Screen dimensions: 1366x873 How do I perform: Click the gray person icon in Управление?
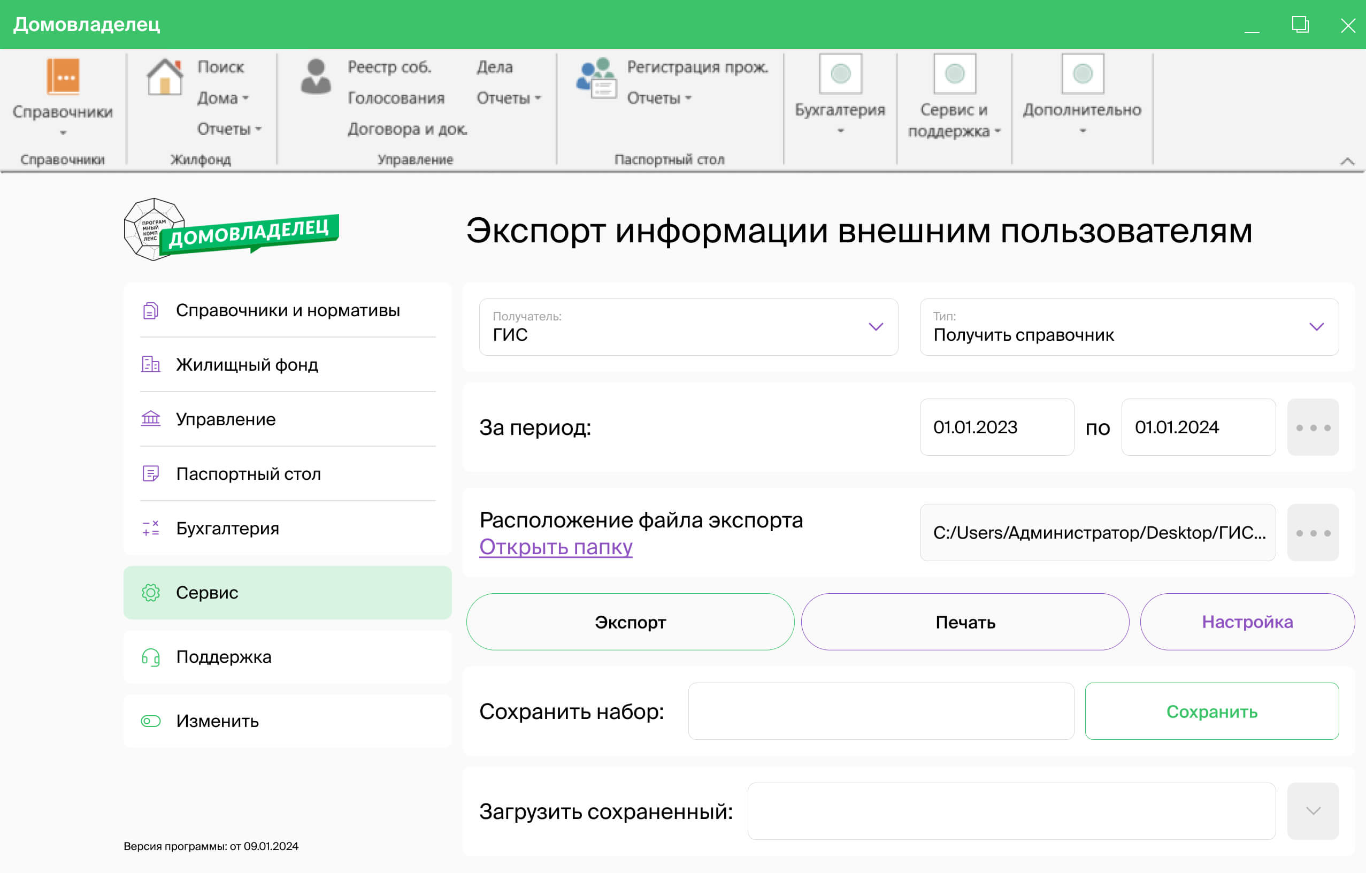point(316,77)
